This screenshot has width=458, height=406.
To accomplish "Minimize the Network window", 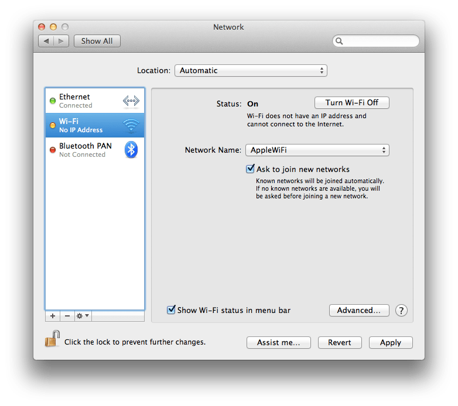I will pyautogui.click(x=53, y=27).
